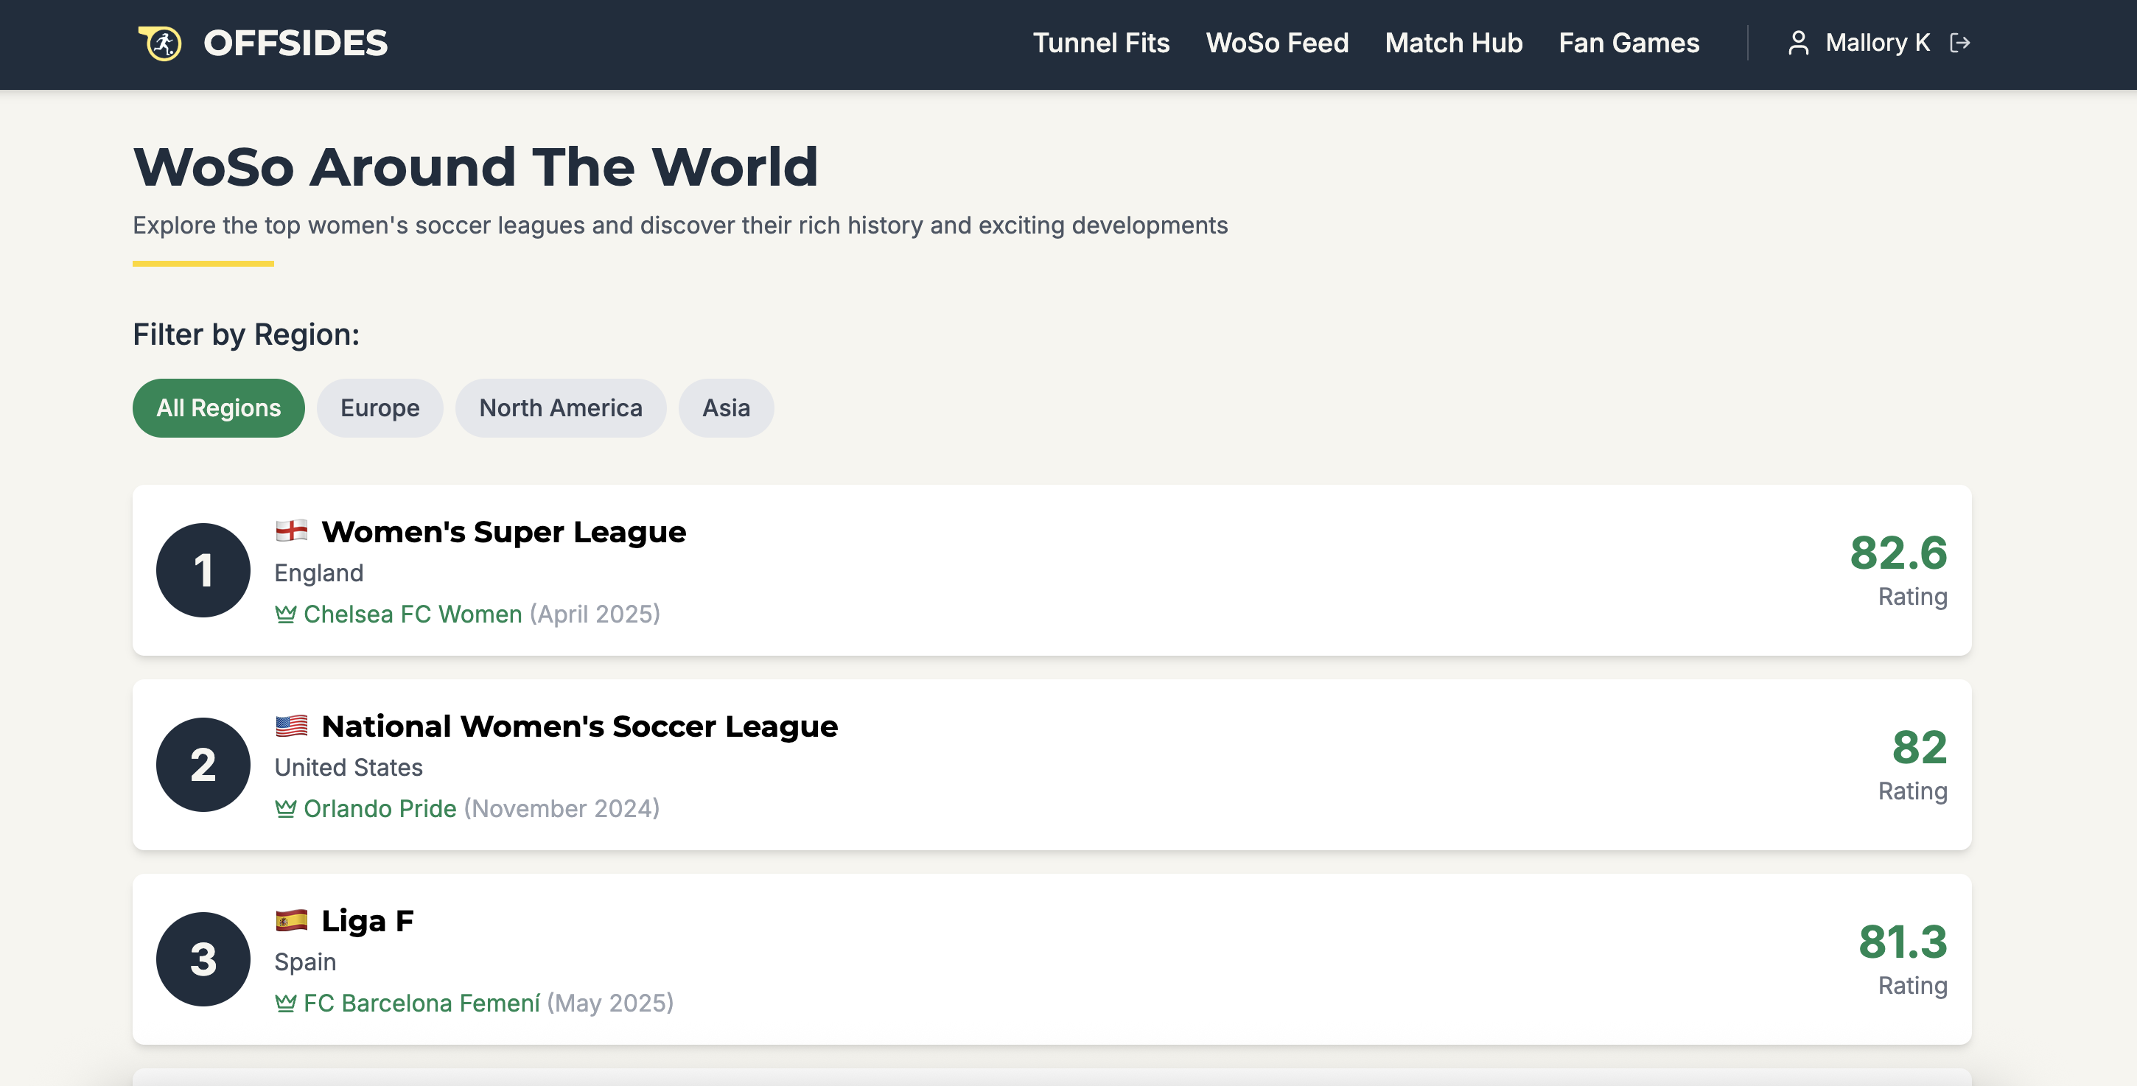Filter leagues by Asia
This screenshot has height=1086, width=2137.
(726, 408)
